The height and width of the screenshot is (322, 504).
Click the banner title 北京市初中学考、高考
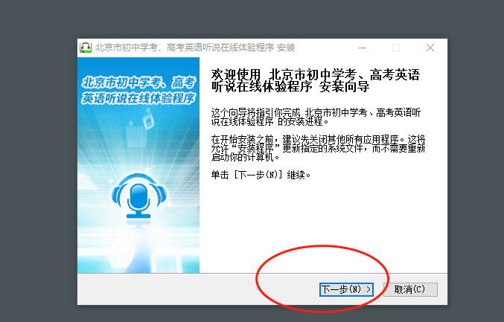click(138, 82)
